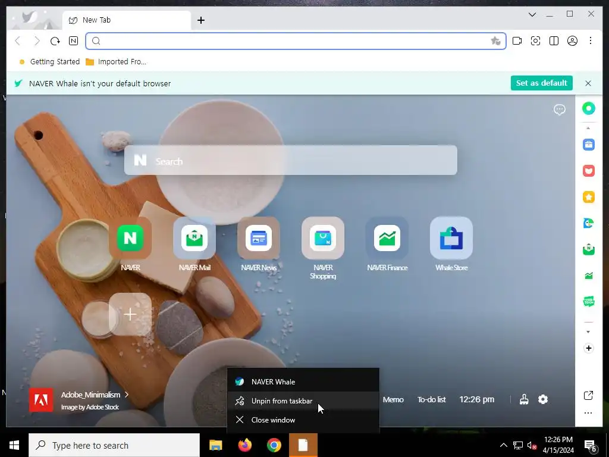
Task: Select the New Tab tab
Action: pos(127,20)
